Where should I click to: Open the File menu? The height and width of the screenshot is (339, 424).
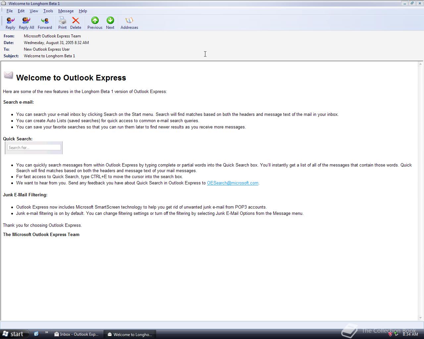(x=10, y=11)
